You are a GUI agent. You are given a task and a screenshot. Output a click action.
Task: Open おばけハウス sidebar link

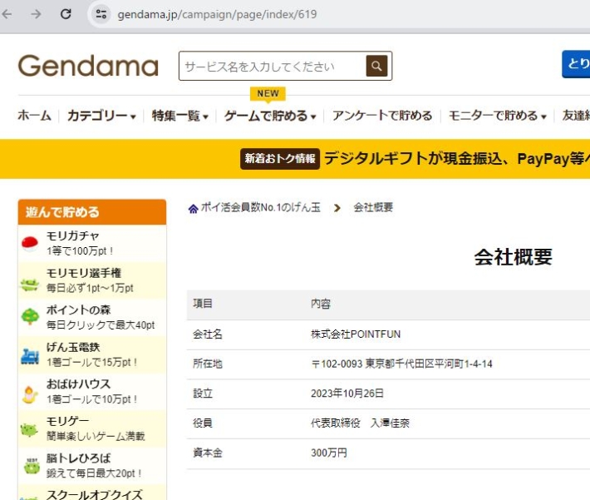(x=92, y=392)
